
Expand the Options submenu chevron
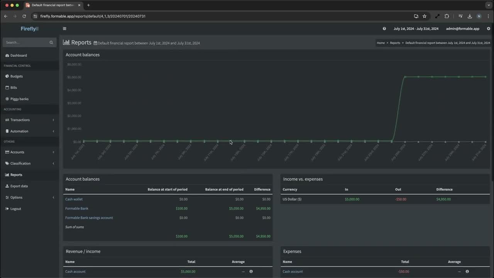pyautogui.click(x=53, y=197)
